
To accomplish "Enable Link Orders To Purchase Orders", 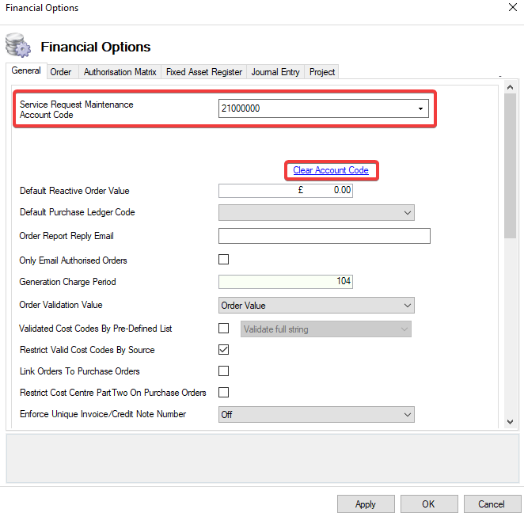I will click(223, 371).
